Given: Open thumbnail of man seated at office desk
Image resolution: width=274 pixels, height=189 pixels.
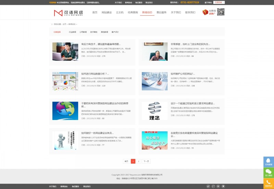Looking at the screenshot, I should 155,52.
